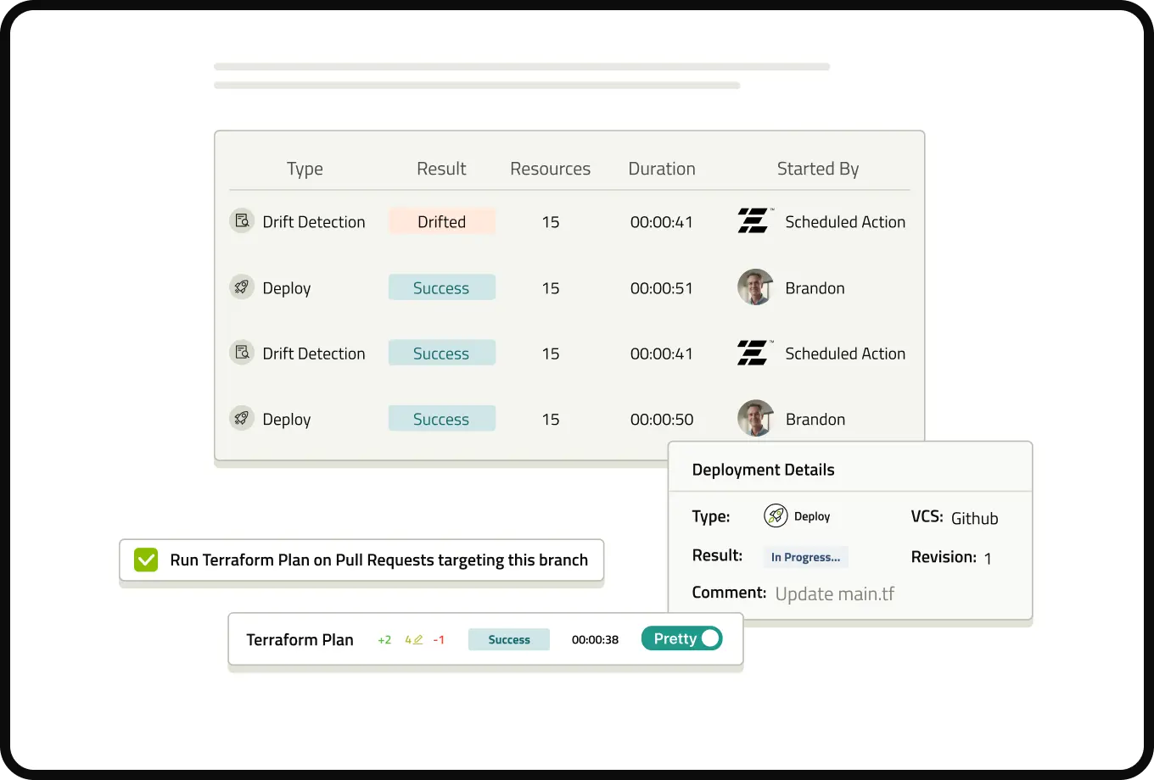The image size is (1154, 780).
Task: Click the Success badge in the 00:00:50 Deploy row
Action: [x=442, y=418]
